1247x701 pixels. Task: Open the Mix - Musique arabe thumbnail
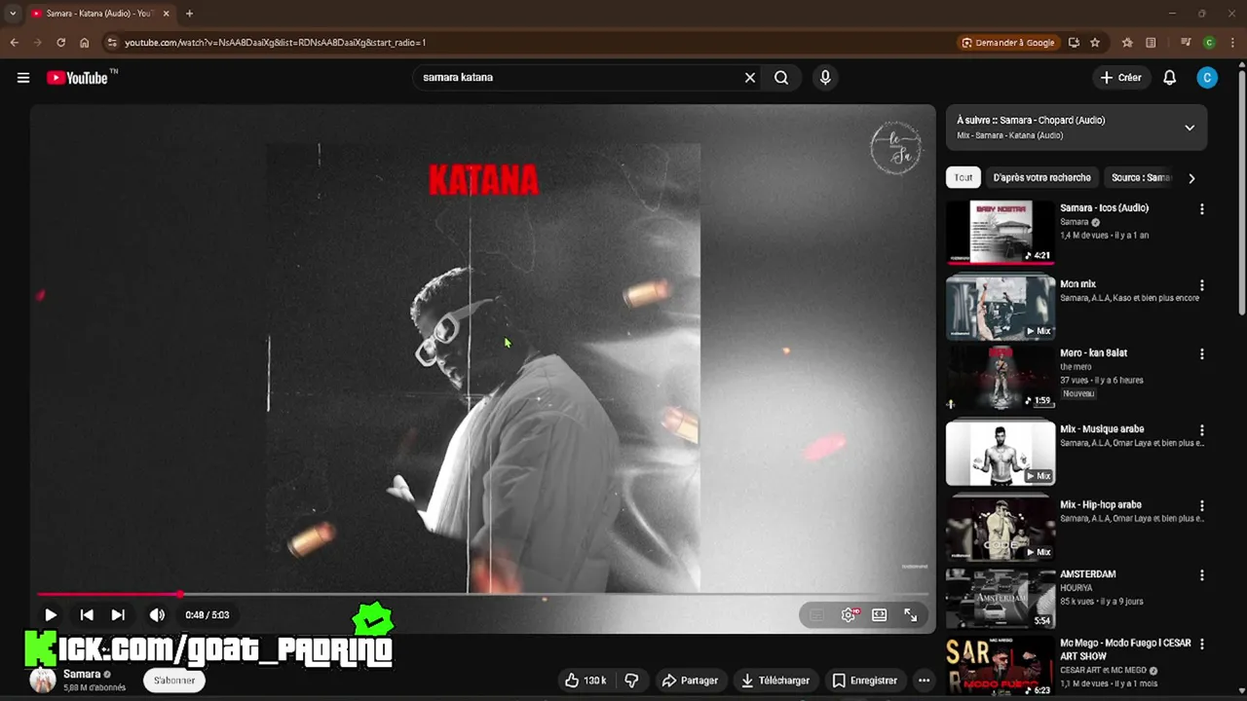pyautogui.click(x=1001, y=453)
